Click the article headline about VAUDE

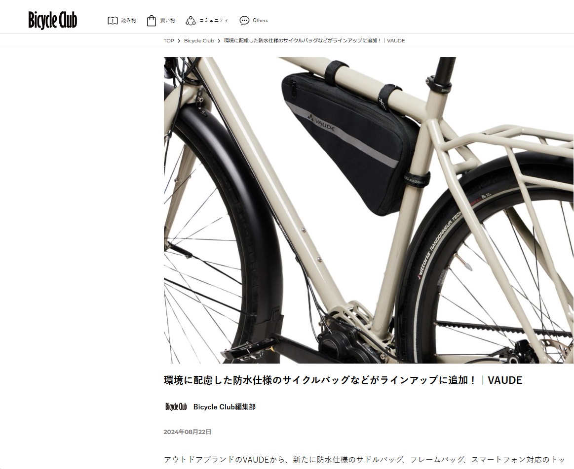click(343, 380)
